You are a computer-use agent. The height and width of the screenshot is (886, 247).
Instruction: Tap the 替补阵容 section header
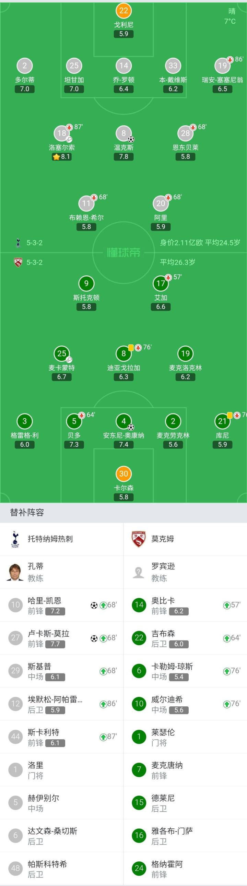pyautogui.click(x=27, y=513)
